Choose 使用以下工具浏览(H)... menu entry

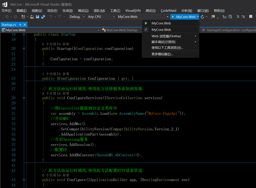coord(171,48)
